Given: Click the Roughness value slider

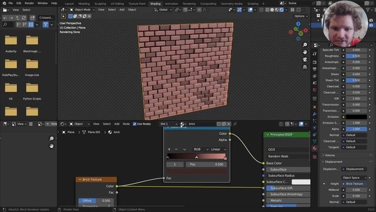Looking at the screenshot, I should coord(356,56).
